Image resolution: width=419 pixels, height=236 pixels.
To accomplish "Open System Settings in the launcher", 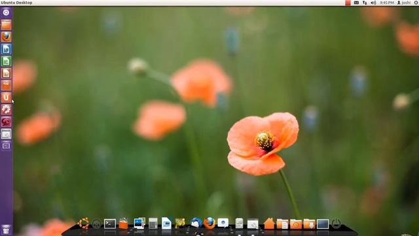I will point(6,109).
